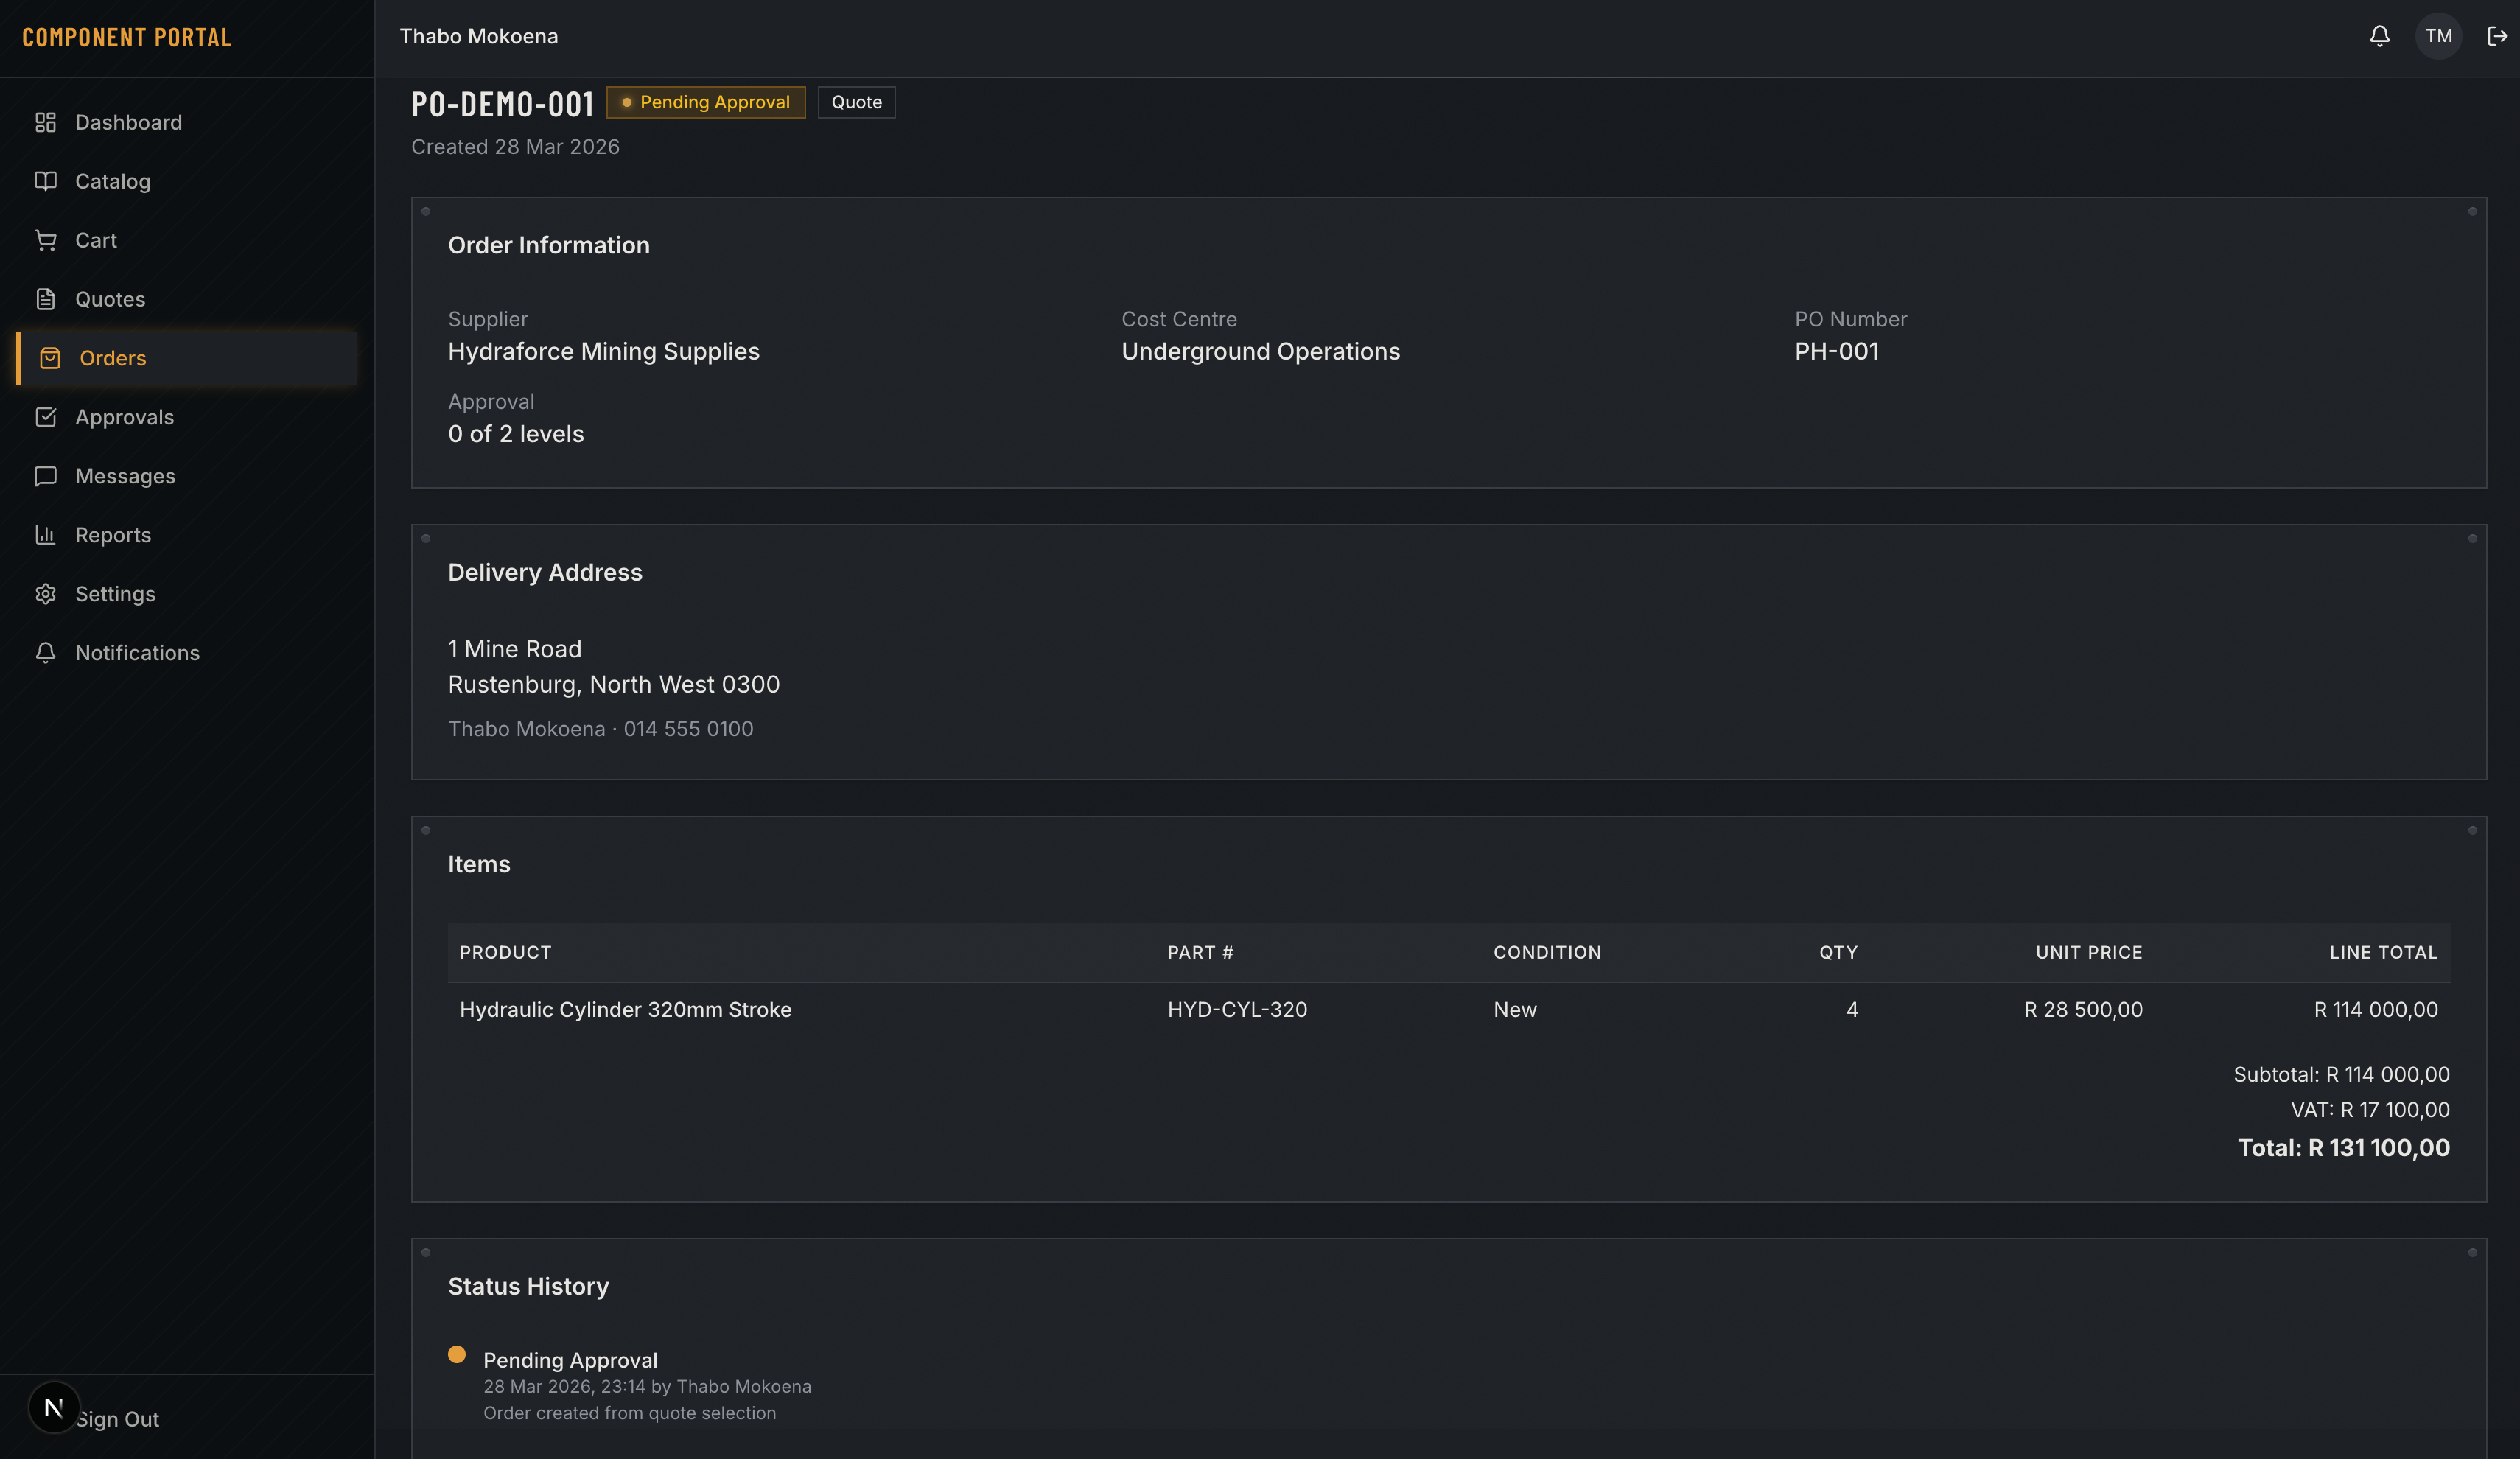2520x1459 pixels.
Task: Select the Pending Approval status badge
Action: pyautogui.click(x=706, y=102)
